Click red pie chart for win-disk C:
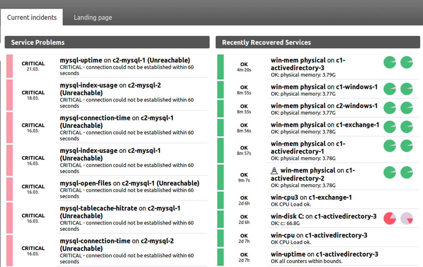423x267 pixels. 390,218
